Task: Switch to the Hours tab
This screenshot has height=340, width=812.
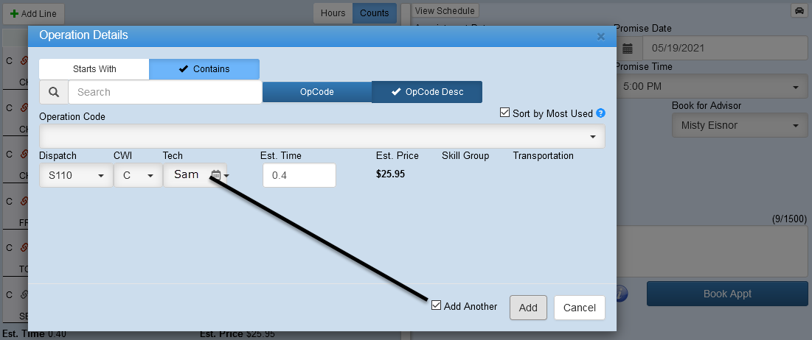Action: pos(333,13)
